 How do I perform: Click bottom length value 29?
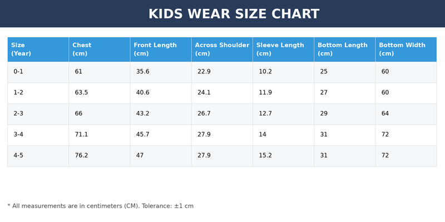324,114
